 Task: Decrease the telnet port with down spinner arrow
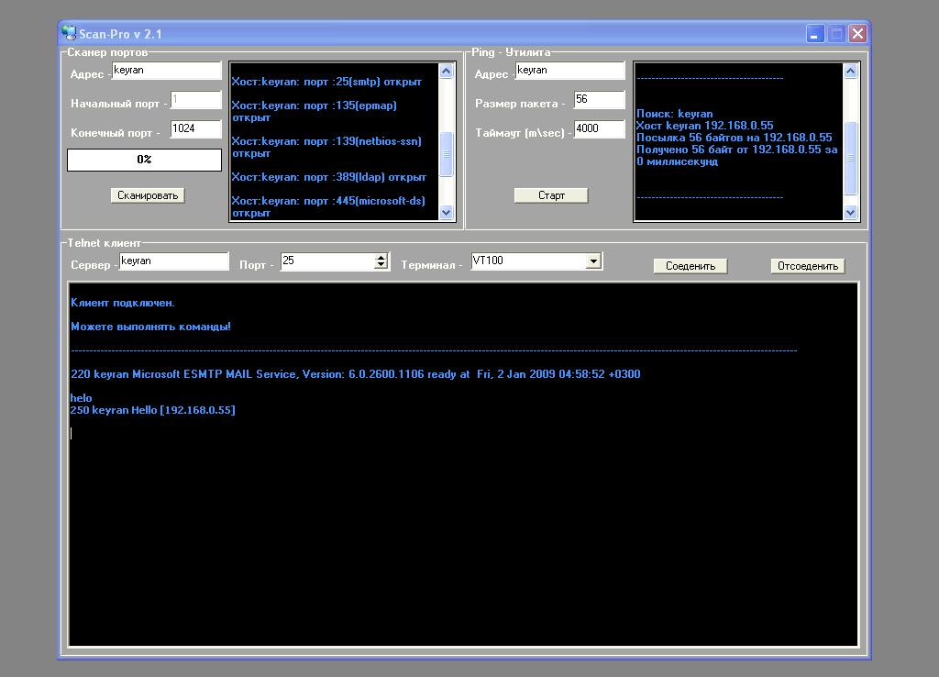click(x=381, y=264)
